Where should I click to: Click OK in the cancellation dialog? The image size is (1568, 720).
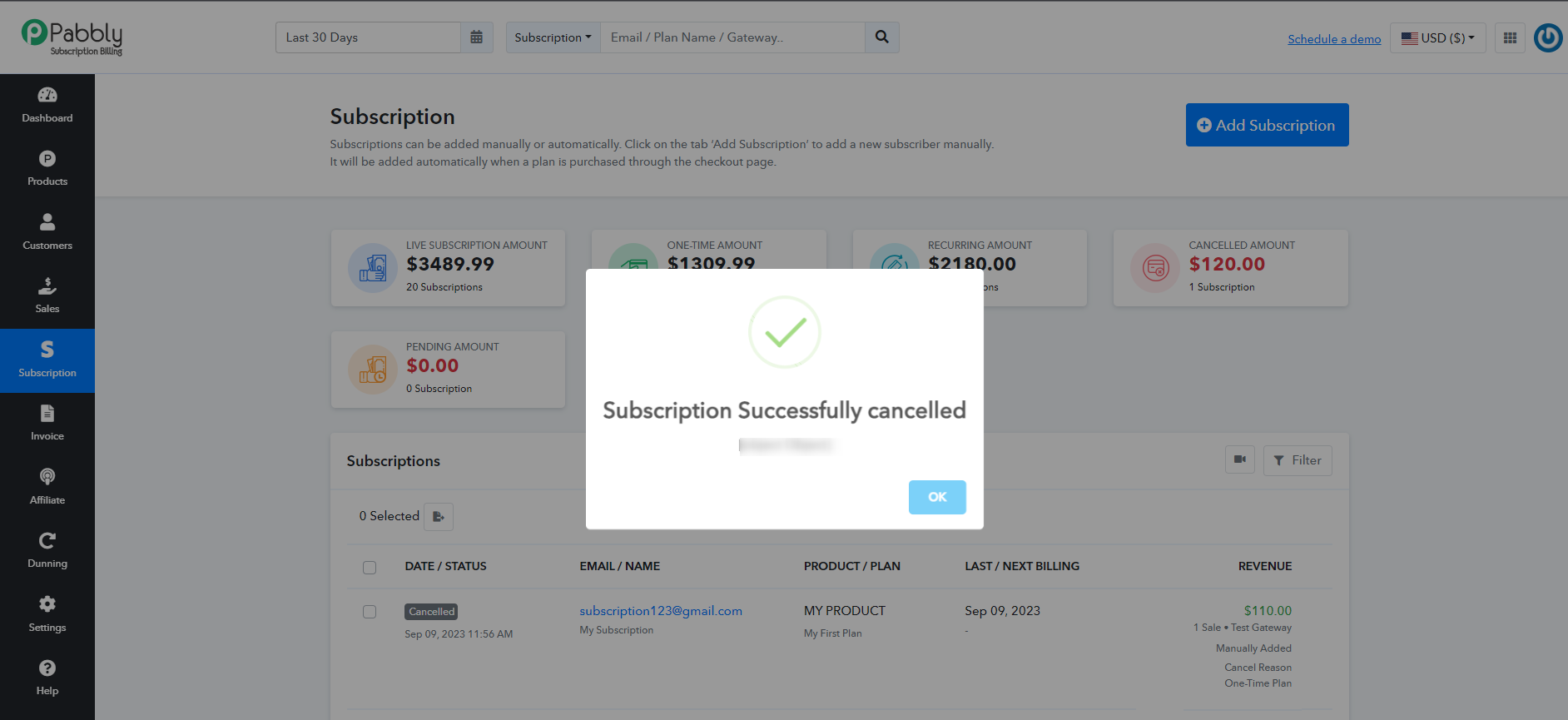[937, 497]
